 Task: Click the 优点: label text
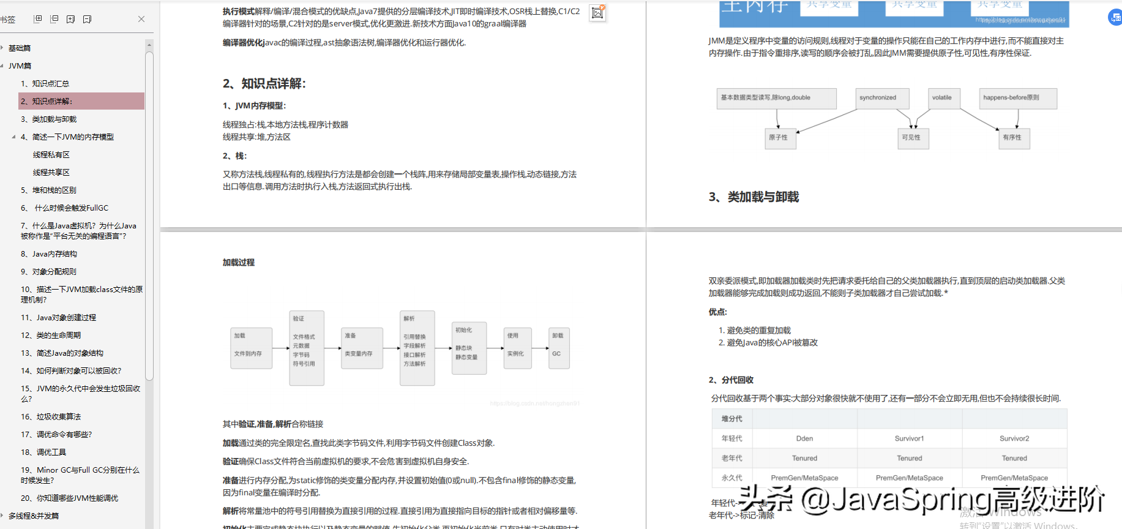tap(718, 312)
